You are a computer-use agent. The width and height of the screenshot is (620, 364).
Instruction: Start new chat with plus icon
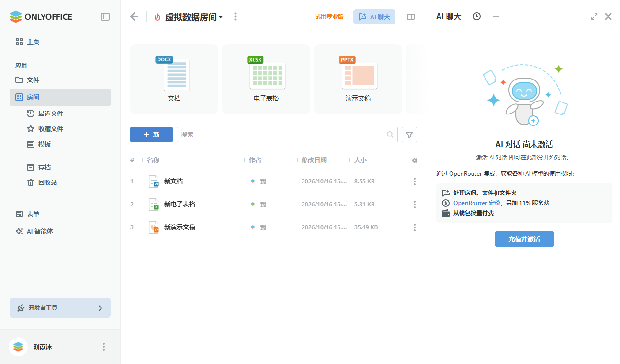point(496,16)
